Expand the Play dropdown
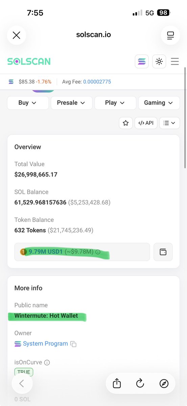187x406 pixels. [115, 103]
